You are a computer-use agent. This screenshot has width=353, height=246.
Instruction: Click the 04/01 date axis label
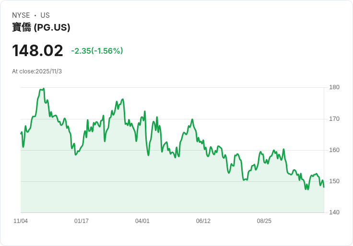(142, 221)
